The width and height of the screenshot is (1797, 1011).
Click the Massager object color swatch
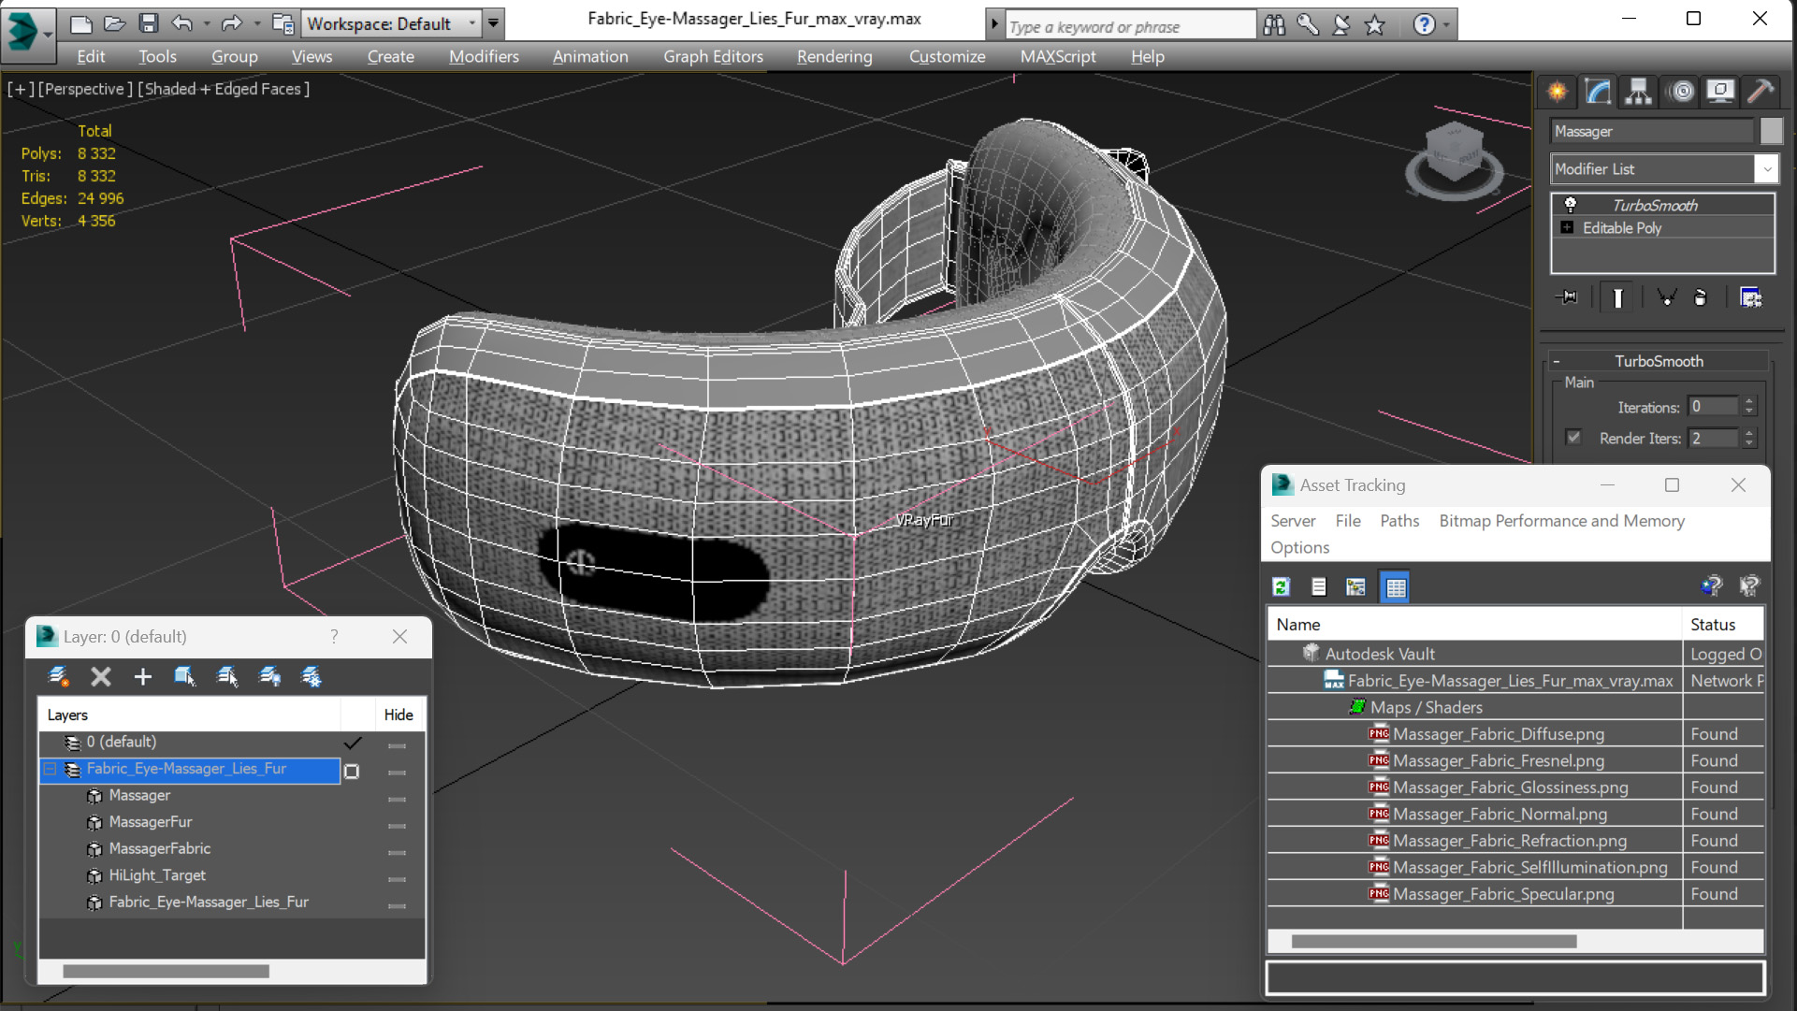pyautogui.click(x=1770, y=131)
